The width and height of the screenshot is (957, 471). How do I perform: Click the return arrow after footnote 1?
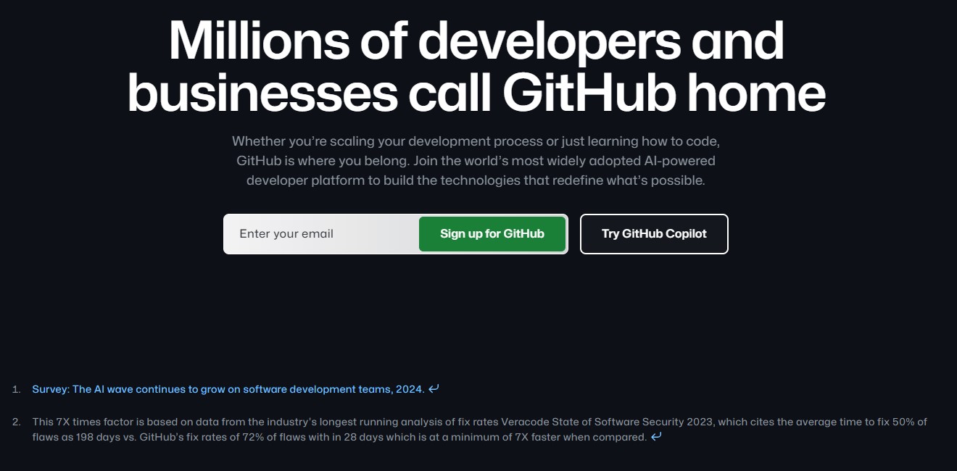coord(434,389)
